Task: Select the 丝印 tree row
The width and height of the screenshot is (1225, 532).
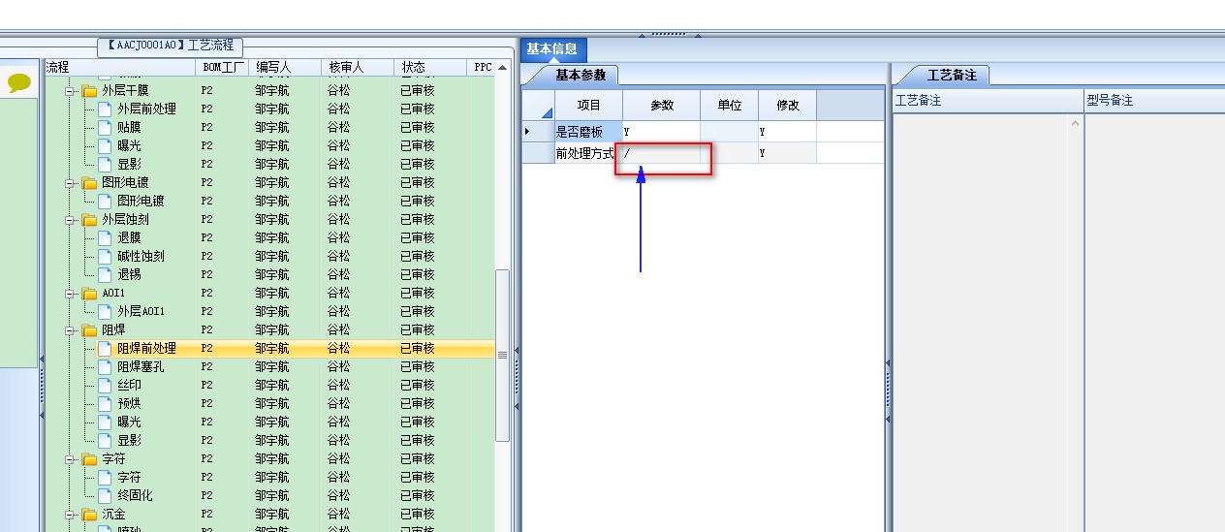Action: [269, 385]
